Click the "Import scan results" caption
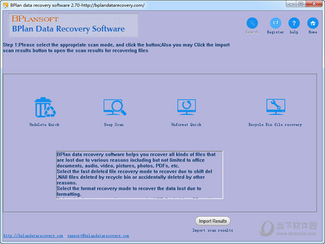 (213, 230)
